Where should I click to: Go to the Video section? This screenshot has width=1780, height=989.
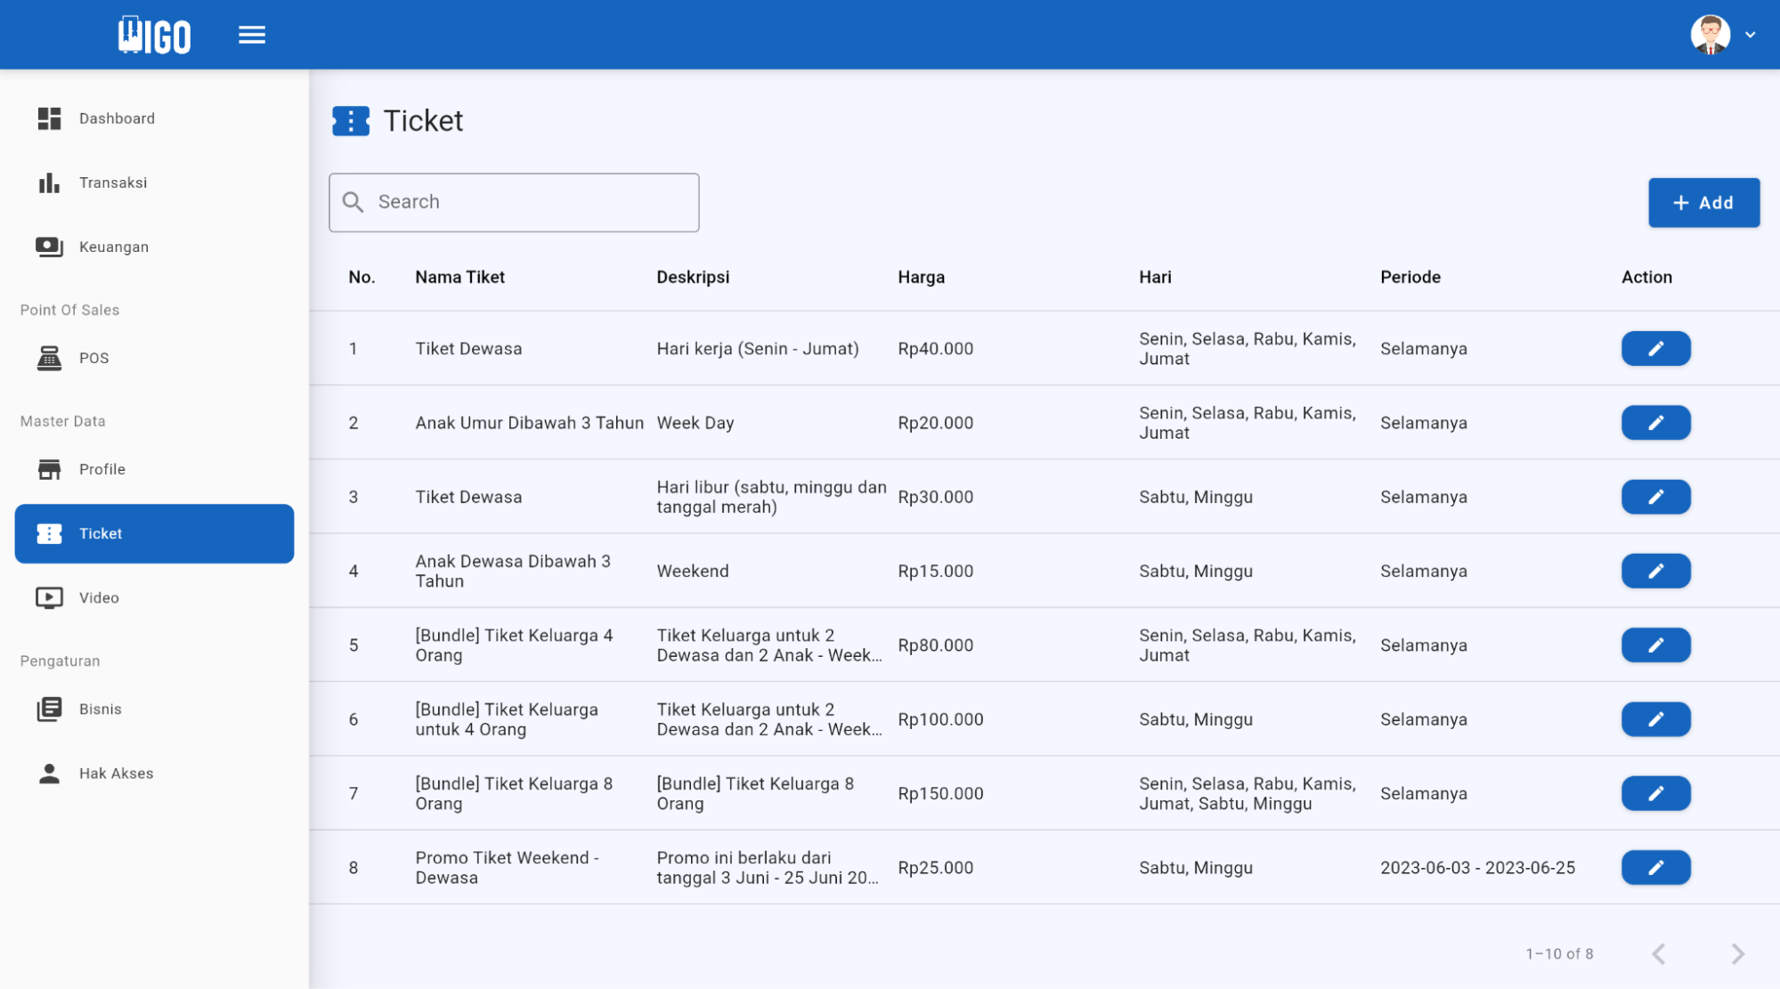pyautogui.click(x=98, y=597)
